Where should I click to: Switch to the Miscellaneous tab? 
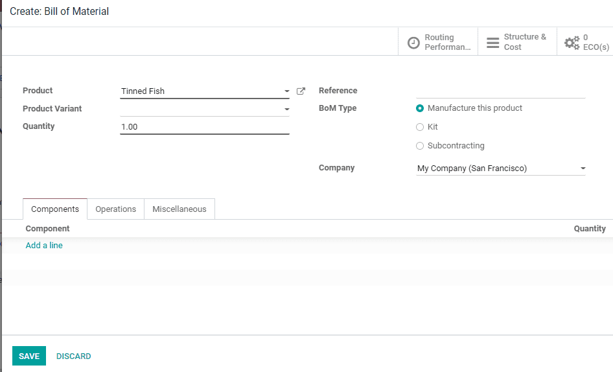click(x=179, y=209)
